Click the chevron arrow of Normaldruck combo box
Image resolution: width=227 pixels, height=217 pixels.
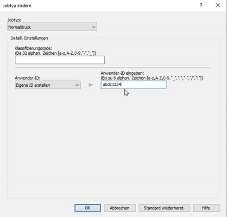point(94,27)
